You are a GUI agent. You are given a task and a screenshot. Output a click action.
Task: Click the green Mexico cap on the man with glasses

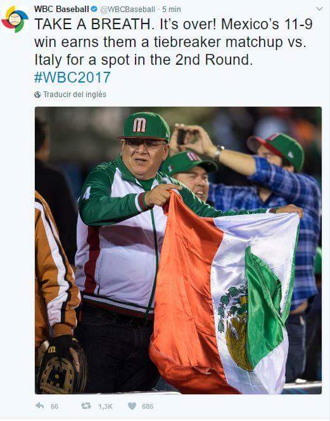[145, 126]
